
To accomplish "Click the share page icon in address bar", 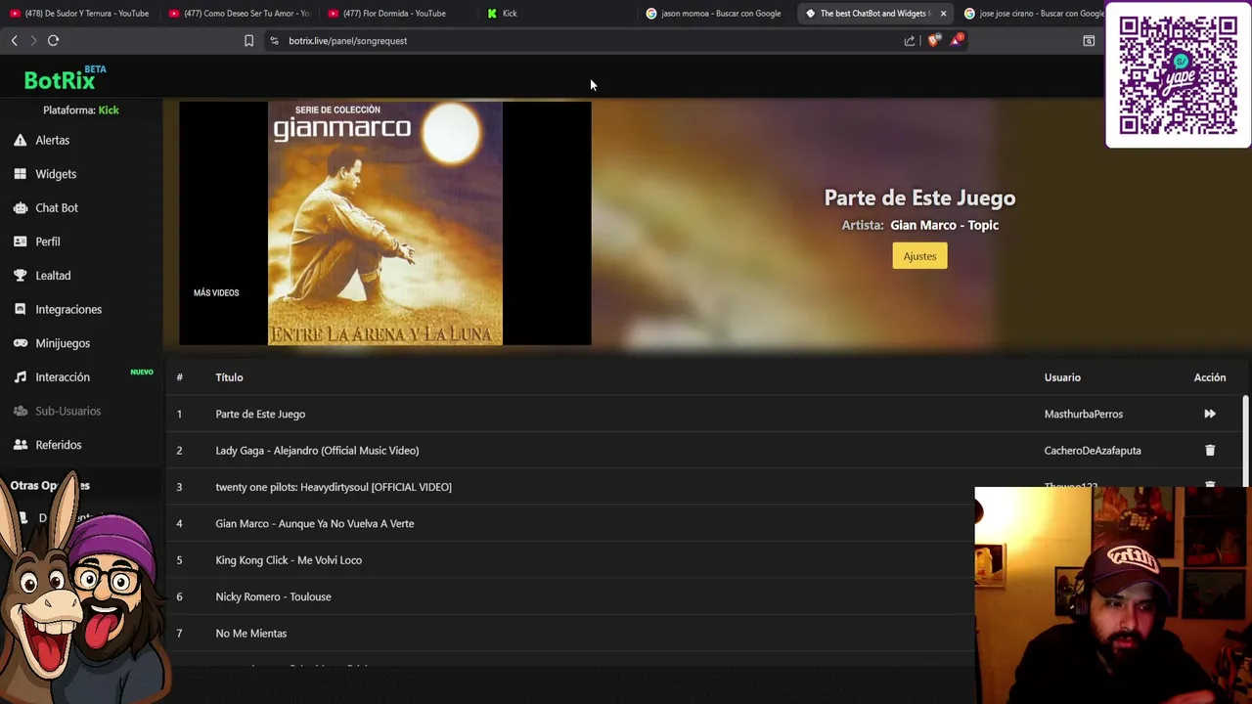I will (x=910, y=41).
